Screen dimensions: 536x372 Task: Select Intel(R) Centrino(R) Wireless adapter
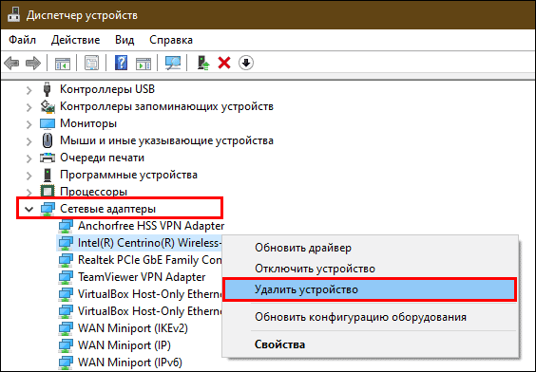tap(150, 243)
